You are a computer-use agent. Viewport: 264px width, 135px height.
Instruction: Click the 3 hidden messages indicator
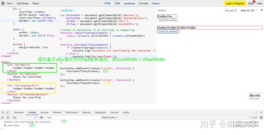253,117
